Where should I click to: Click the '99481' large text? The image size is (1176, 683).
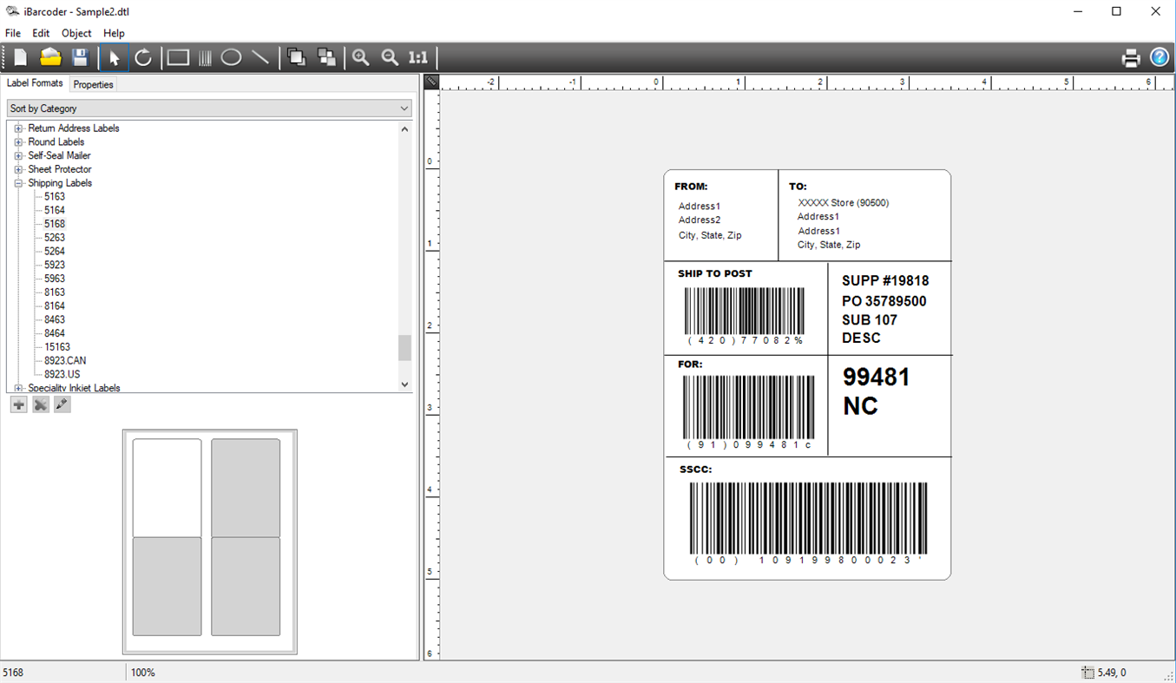[877, 378]
